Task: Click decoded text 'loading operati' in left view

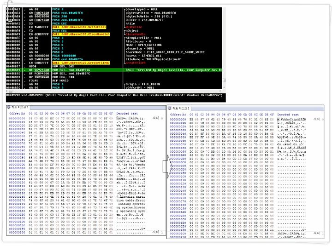Action: pos(131,204)
